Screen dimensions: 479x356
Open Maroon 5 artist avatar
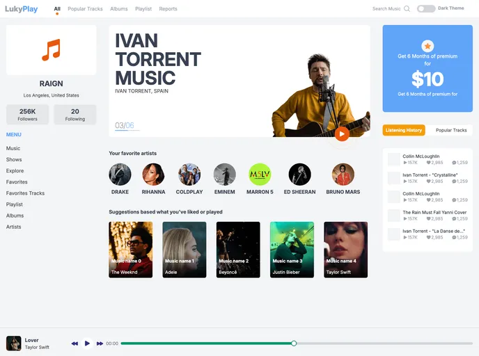pos(260,175)
